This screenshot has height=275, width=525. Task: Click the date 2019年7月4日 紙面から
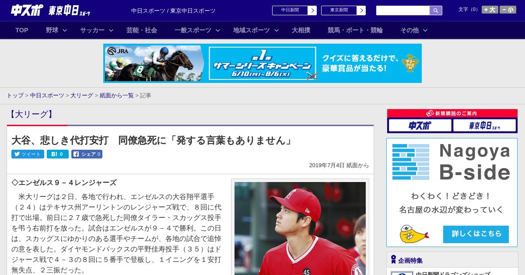pyautogui.click(x=339, y=165)
